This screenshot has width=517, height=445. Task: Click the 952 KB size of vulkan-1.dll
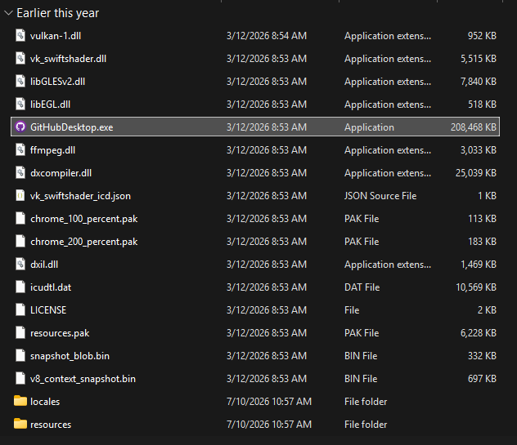(x=482, y=36)
